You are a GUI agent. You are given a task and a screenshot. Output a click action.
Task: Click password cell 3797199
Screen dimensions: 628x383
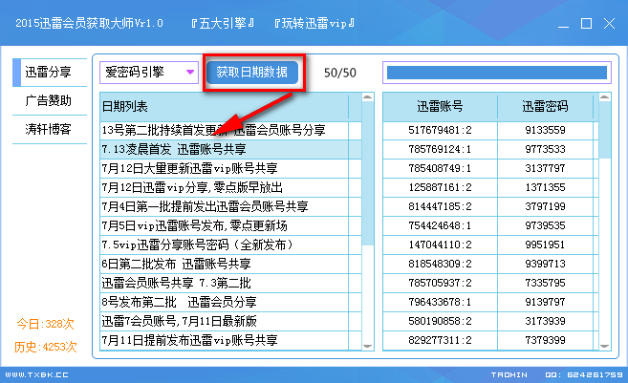(x=545, y=206)
